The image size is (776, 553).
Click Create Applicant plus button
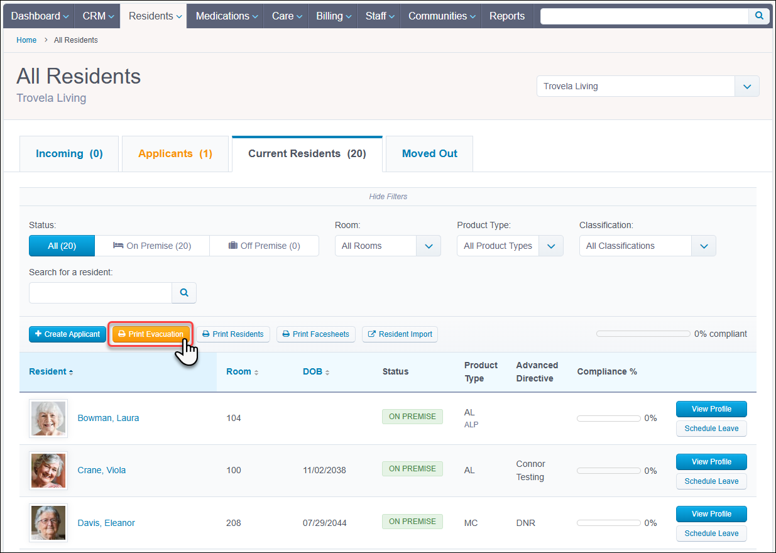[67, 334]
